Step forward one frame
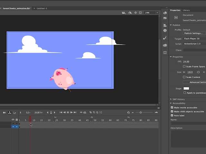 (x=71, y=113)
